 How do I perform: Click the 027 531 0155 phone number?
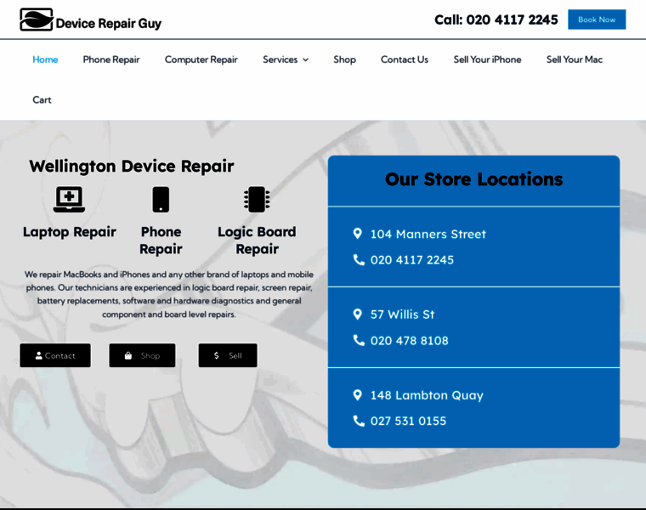(408, 421)
